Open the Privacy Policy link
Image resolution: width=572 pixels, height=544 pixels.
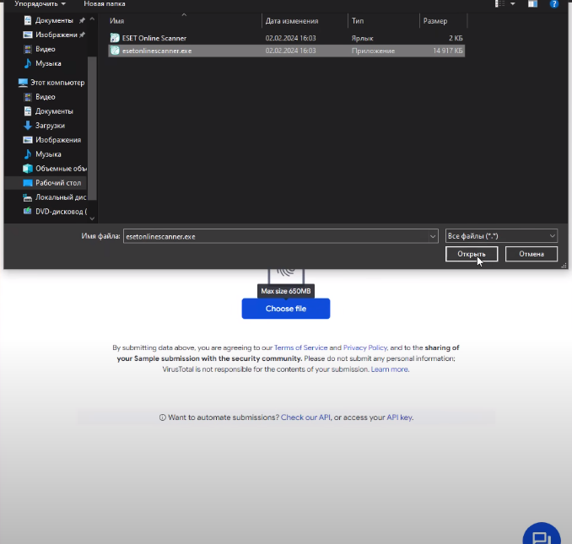click(365, 347)
